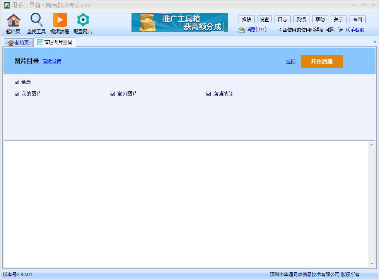Click the 消息 mailbox icon
The width and height of the screenshot is (379, 280).
(241, 30)
